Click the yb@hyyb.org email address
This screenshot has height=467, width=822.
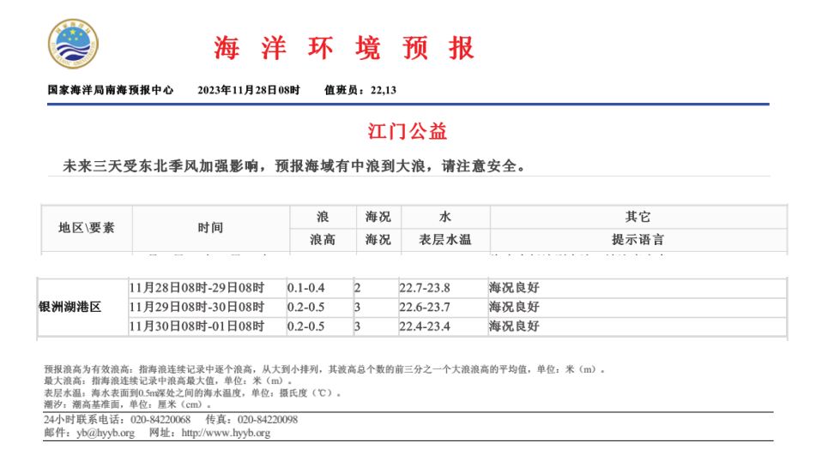point(105,433)
